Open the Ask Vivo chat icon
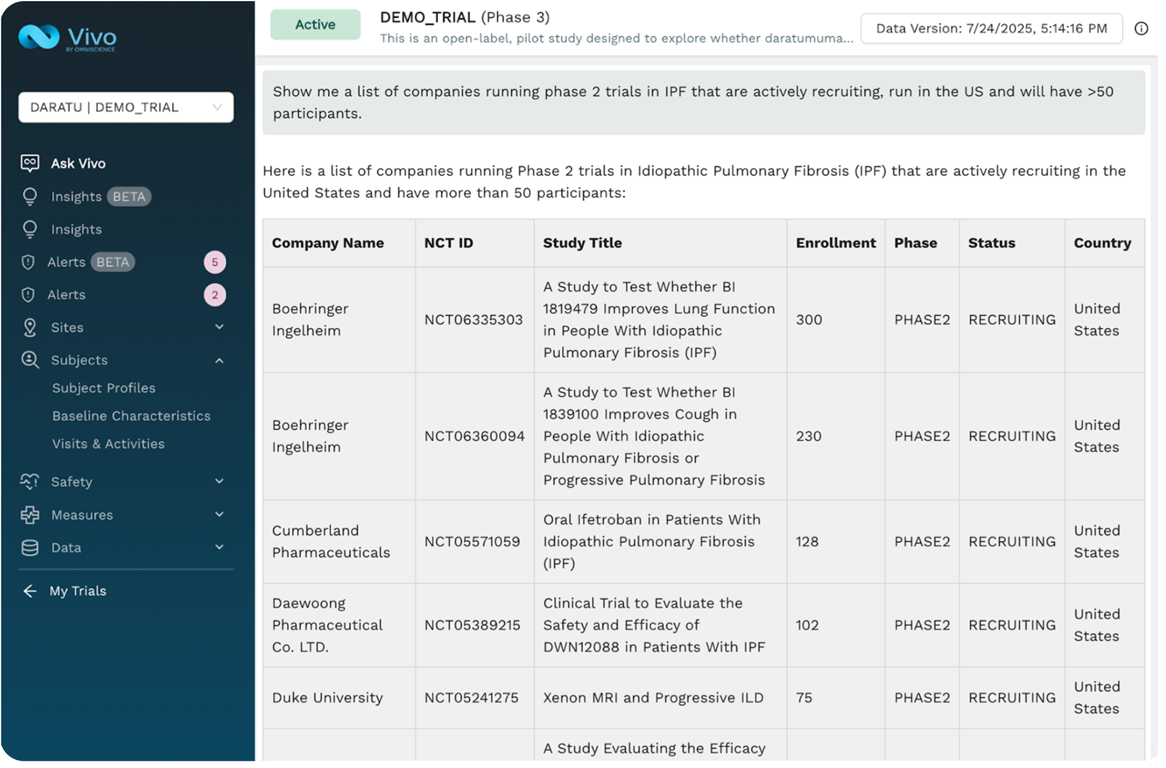Image resolution: width=1166 pixels, height=768 pixels. pos(30,163)
